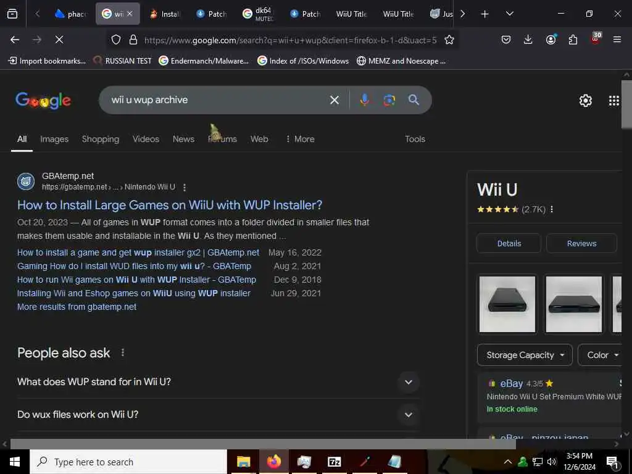This screenshot has width=632, height=474.
Task: Open File Explorer from taskbar
Action: click(243, 462)
